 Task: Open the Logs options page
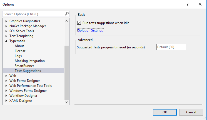tap(18, 56)
